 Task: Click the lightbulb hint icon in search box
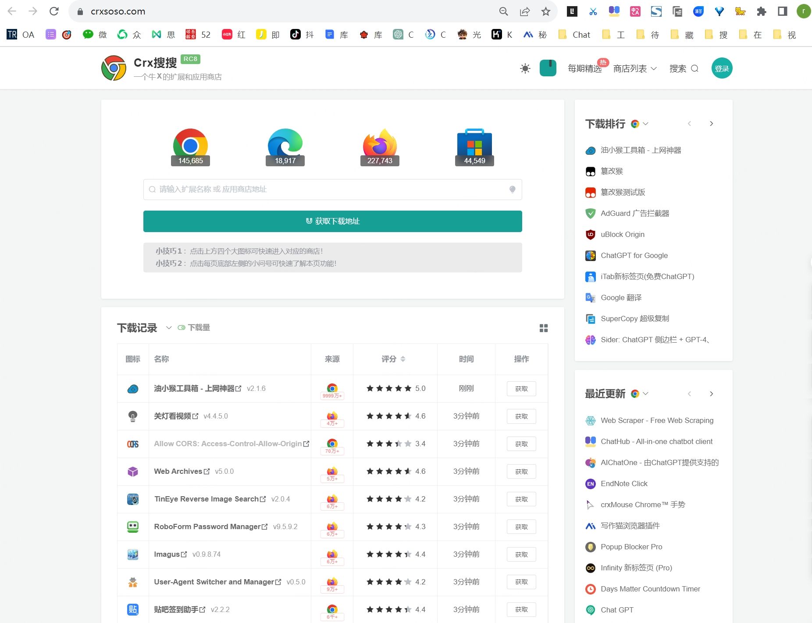point(512,190)
